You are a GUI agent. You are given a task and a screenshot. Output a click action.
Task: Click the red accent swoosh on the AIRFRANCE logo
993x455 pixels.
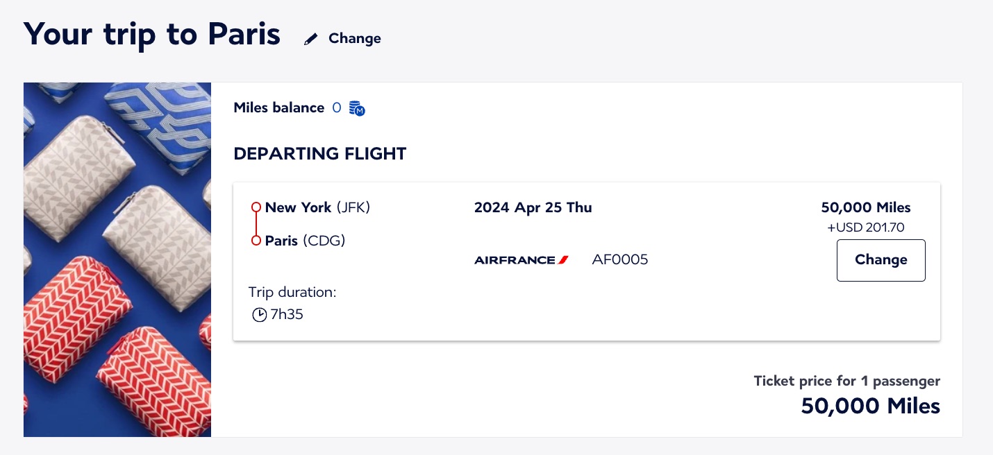[562, 259]
